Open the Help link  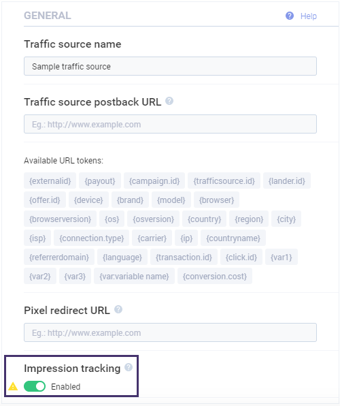[x=308, y=16]
